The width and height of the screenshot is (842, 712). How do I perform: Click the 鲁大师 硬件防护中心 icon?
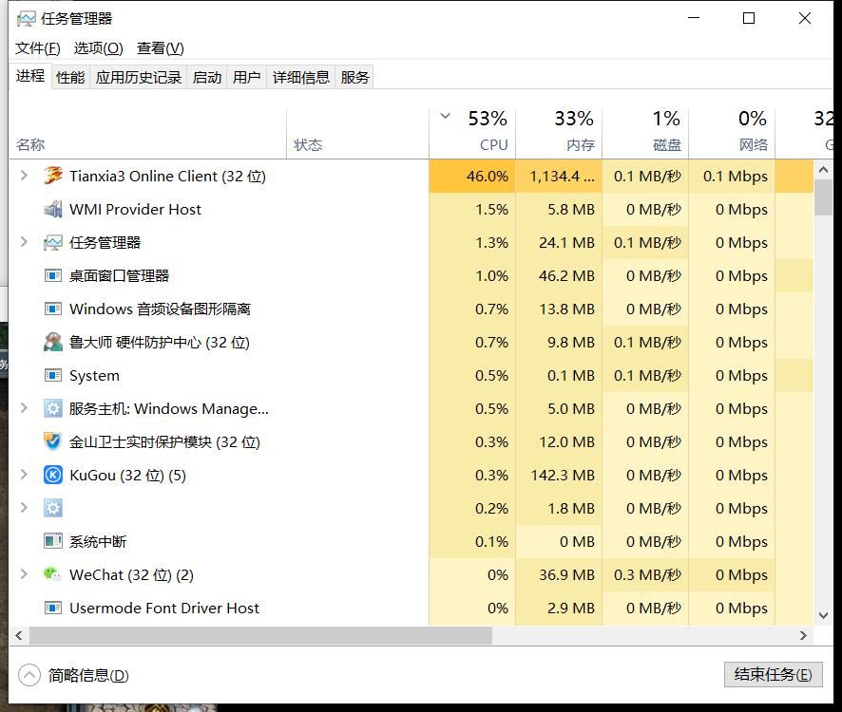click(x=52, y=342)
